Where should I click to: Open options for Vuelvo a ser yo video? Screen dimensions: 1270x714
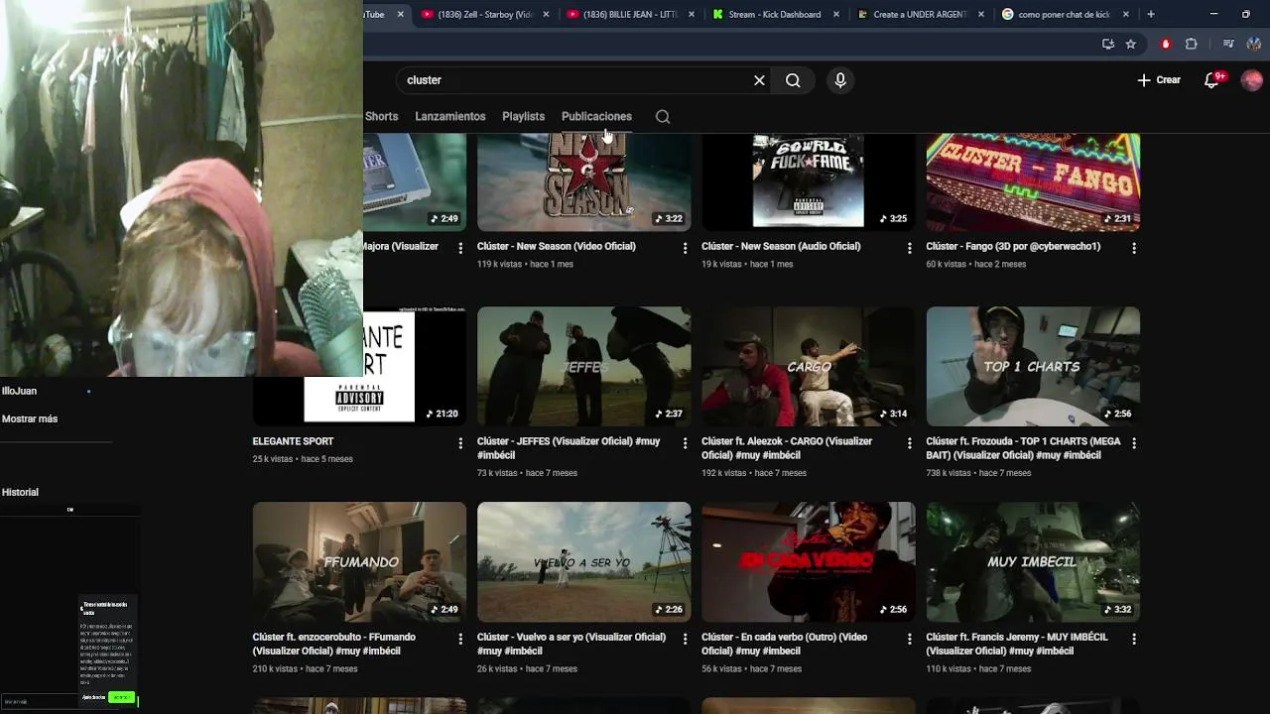pos(685,640)
